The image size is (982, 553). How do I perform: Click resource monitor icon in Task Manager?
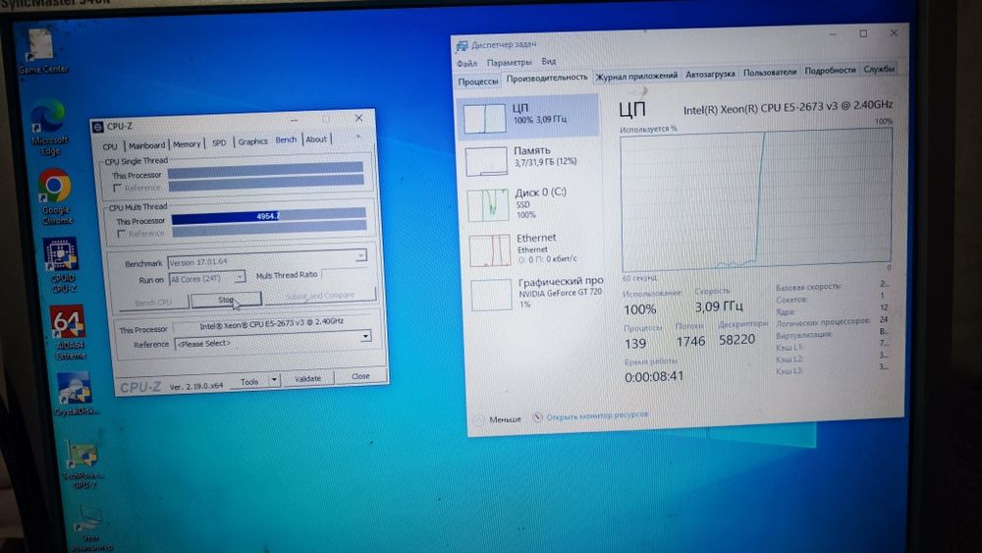[x=537, y=417]
